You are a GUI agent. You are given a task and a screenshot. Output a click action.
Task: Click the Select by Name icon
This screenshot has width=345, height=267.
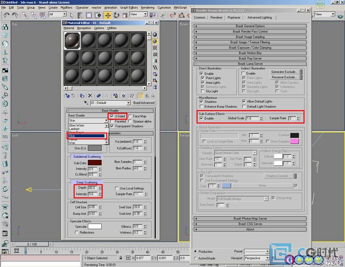click(x=80, y=15)
